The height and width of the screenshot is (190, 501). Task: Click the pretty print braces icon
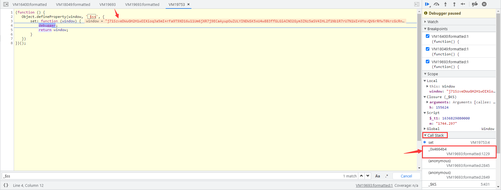(6, 185)
